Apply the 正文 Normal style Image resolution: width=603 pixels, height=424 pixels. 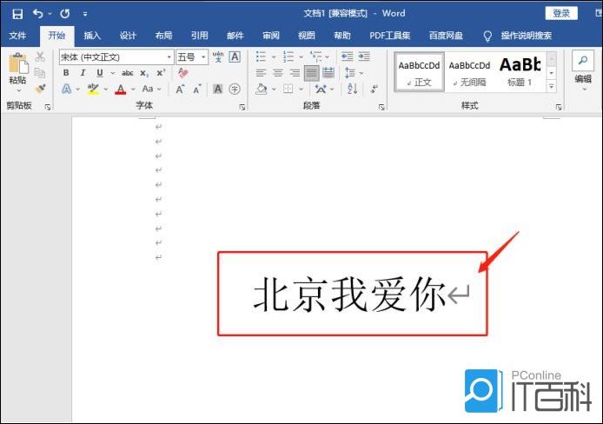pos(419,72)
